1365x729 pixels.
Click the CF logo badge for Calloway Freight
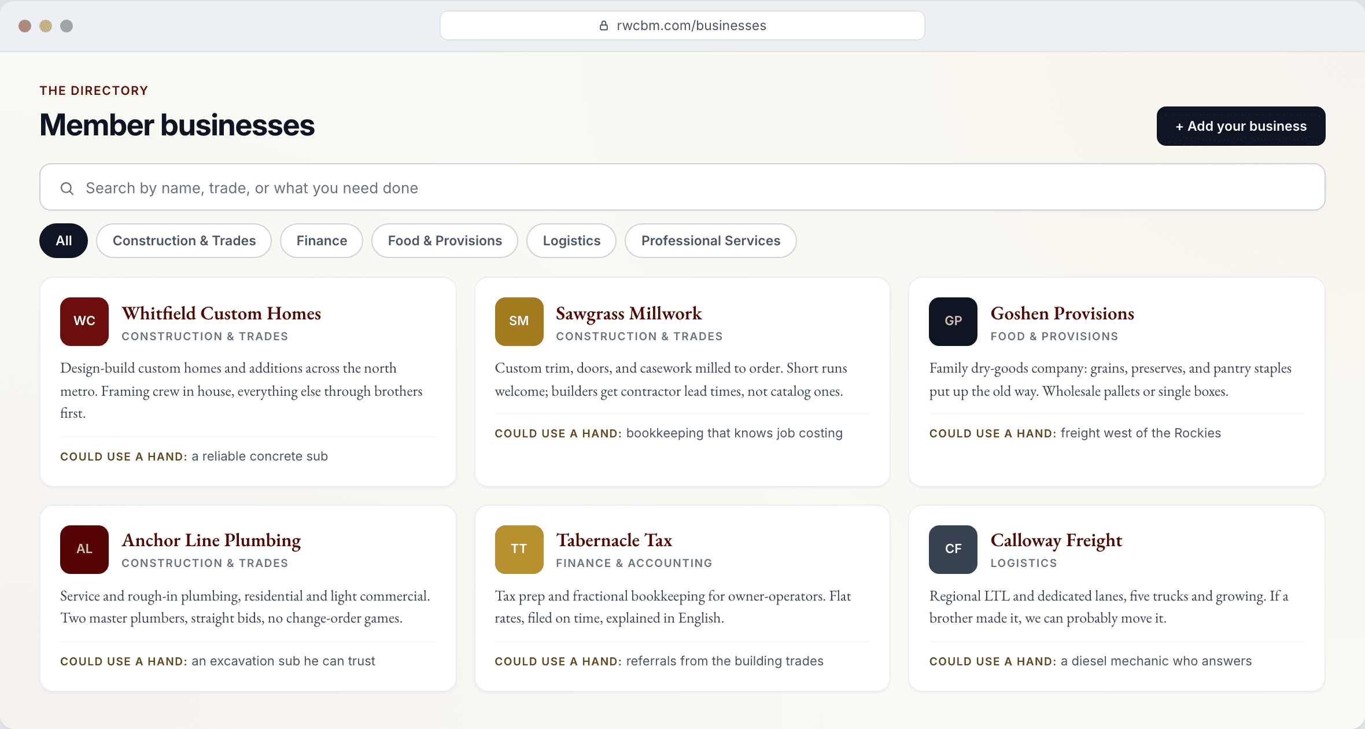[953, 550]
